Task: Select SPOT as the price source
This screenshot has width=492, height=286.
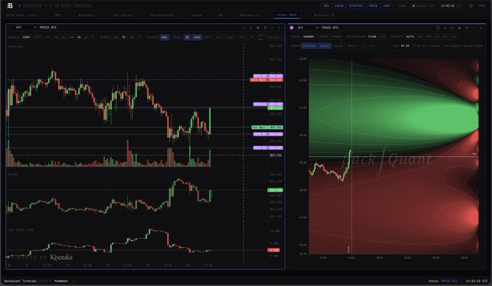Action: coord(37,38)
